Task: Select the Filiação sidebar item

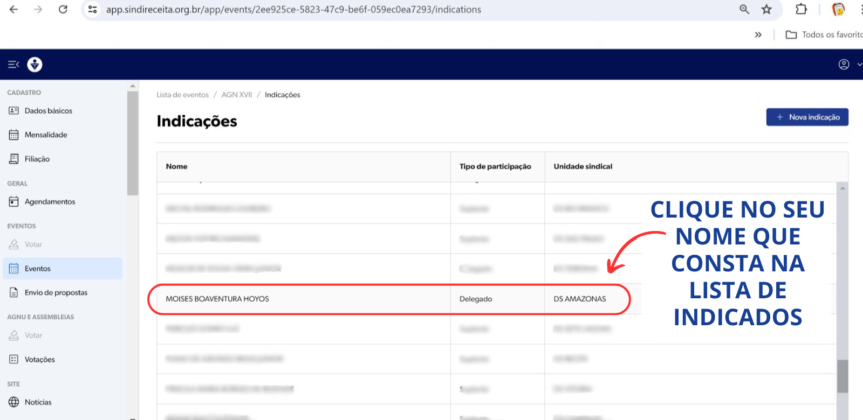Action: click(37, 159)
